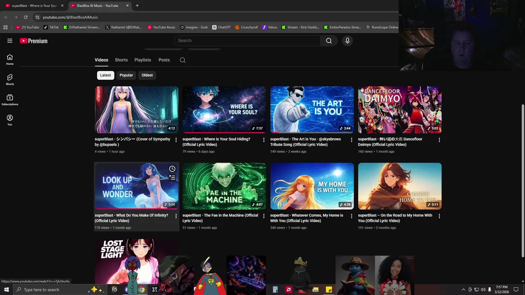
Task: Open Stream - Kick Dashboard bookmark
Action: coord(300,27)
